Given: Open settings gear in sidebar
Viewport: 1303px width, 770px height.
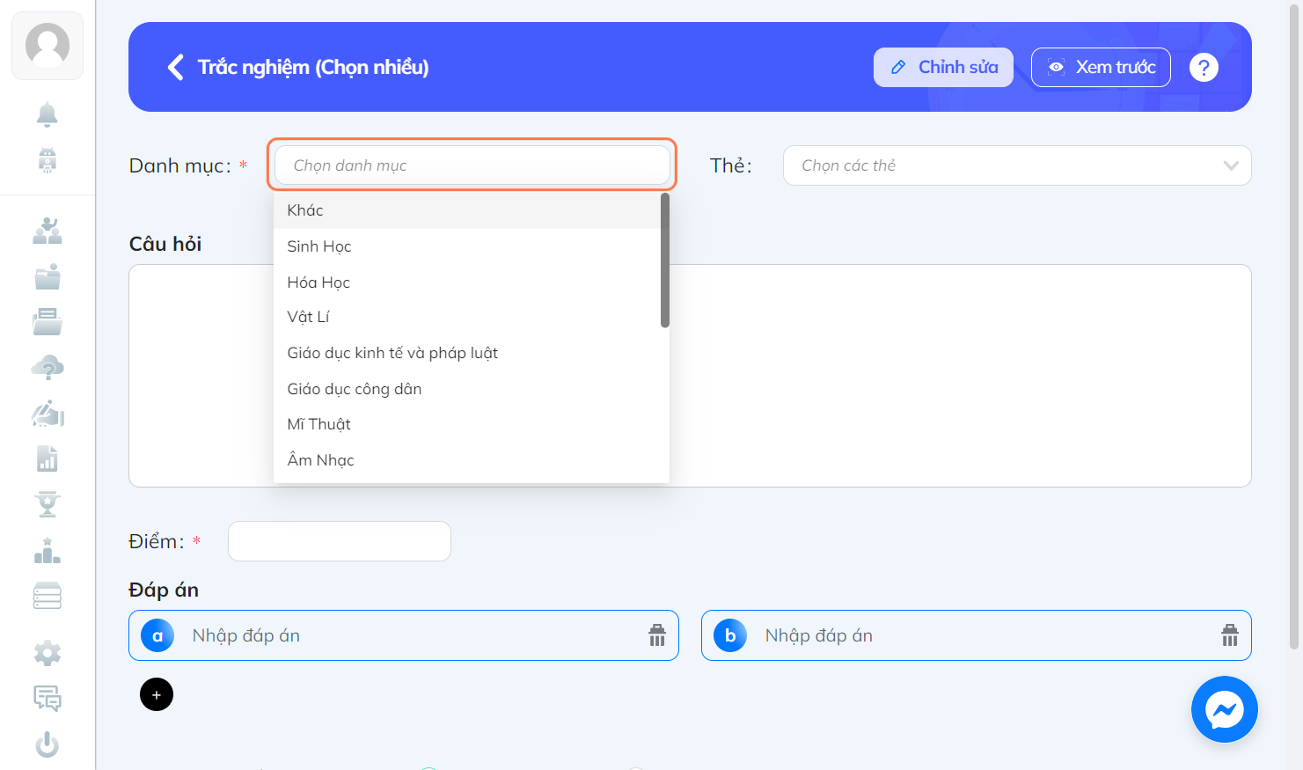Looking at the screenshot, I should click(x=48, y=653).
